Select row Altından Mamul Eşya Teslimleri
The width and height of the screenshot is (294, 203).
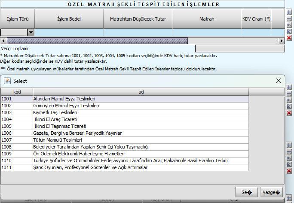(125, 99)
